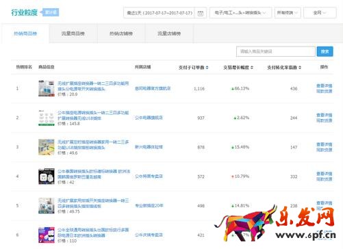Screen dimensions: 343x249
Task: Open shop link for product with 498 orders
Action: (149, 205)
